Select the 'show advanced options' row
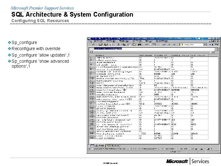The image size is (221, 166). (x=149, y=131)
